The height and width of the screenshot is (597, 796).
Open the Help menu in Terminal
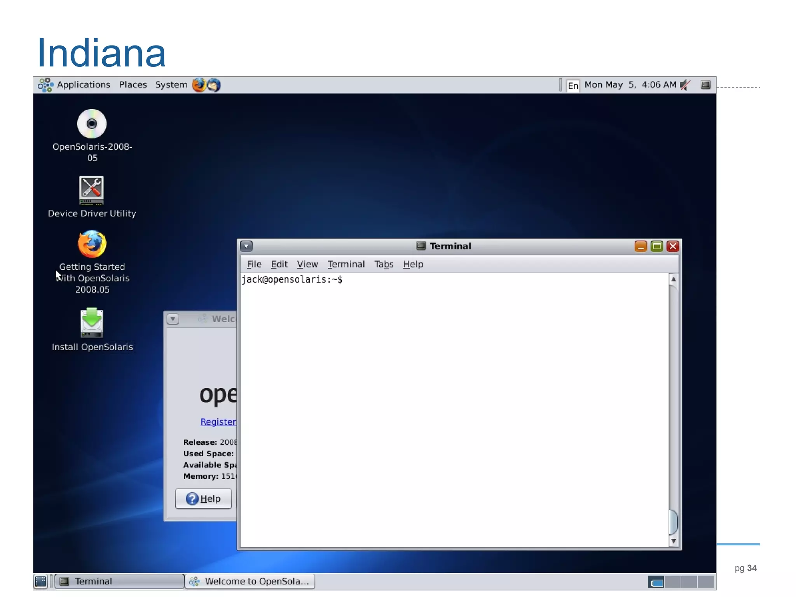(x=413, y=264)
